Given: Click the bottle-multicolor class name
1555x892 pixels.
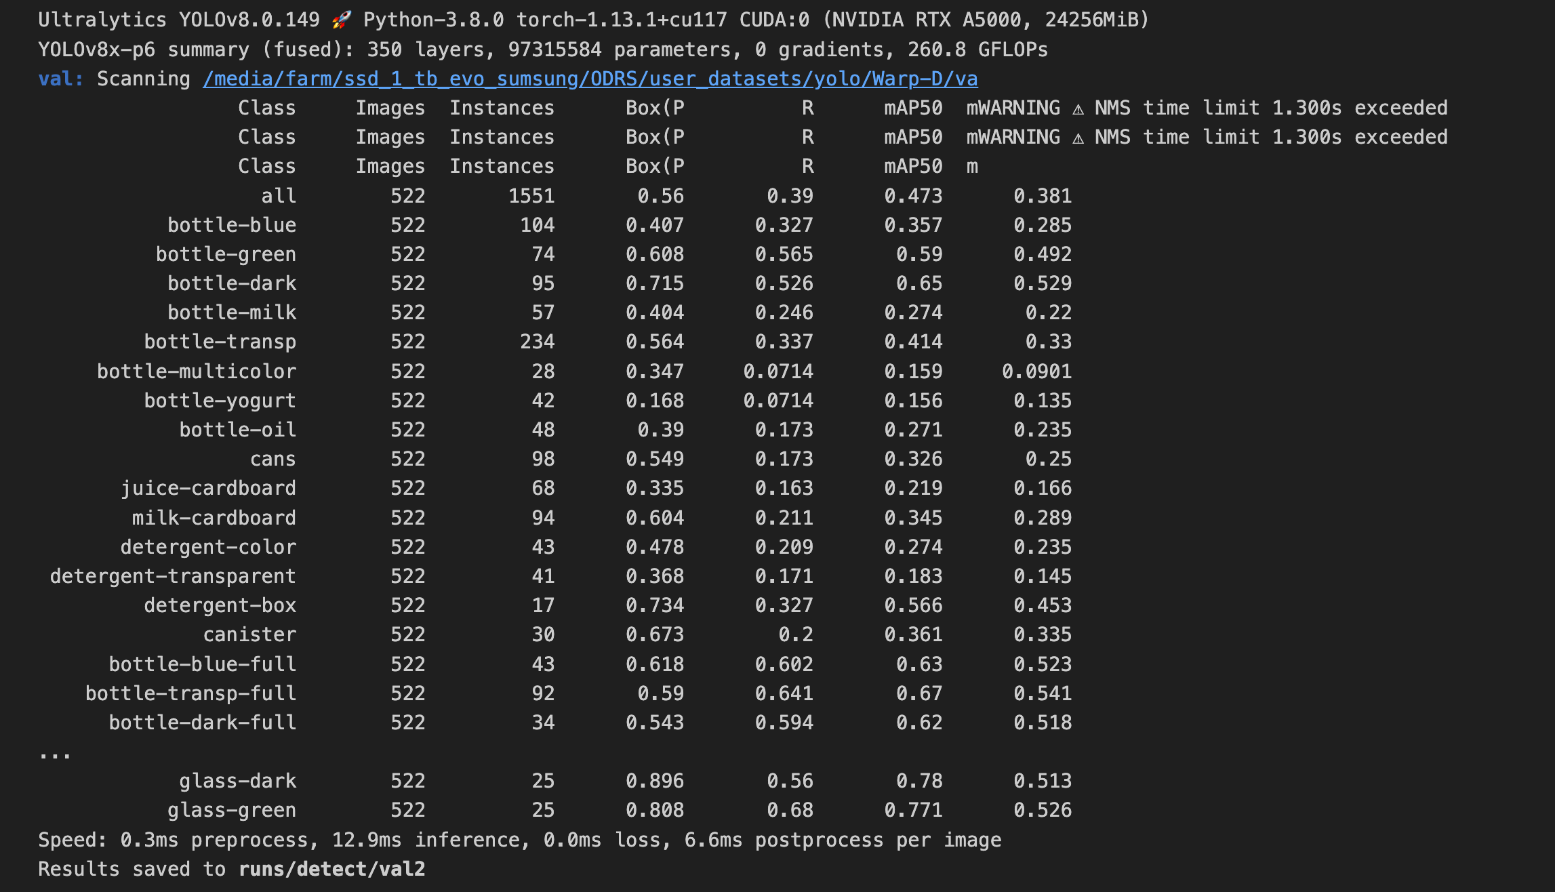Looking at the screenshot, I should coord(196,371).
